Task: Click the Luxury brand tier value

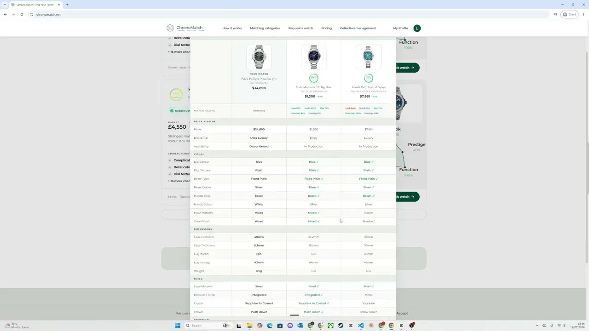Action: point(368,138)
